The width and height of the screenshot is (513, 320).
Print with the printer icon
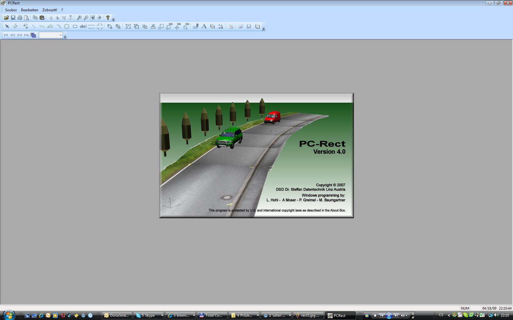(x=20, y=18)
